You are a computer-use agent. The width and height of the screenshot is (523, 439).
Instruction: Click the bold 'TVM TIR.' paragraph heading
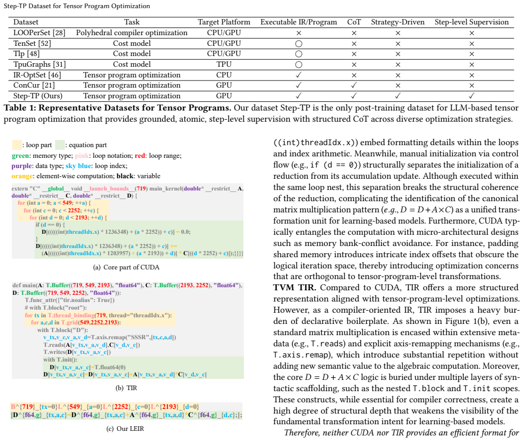294,288
